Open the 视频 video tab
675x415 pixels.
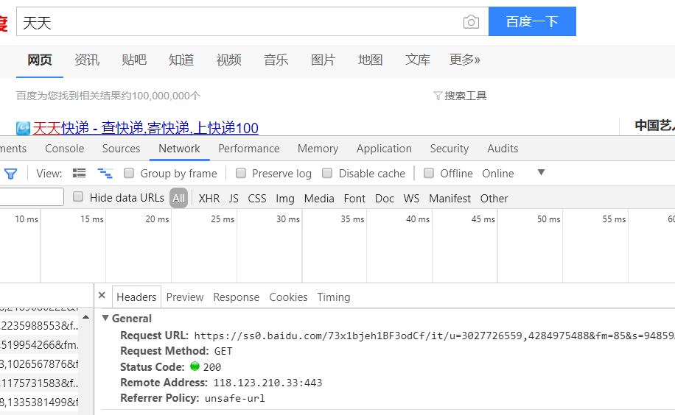click(x=228, y=60)
